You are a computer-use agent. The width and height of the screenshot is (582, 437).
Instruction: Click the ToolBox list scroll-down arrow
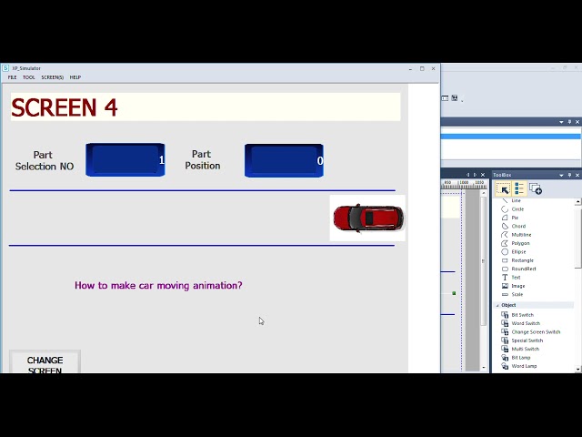[x=578, y=369]
